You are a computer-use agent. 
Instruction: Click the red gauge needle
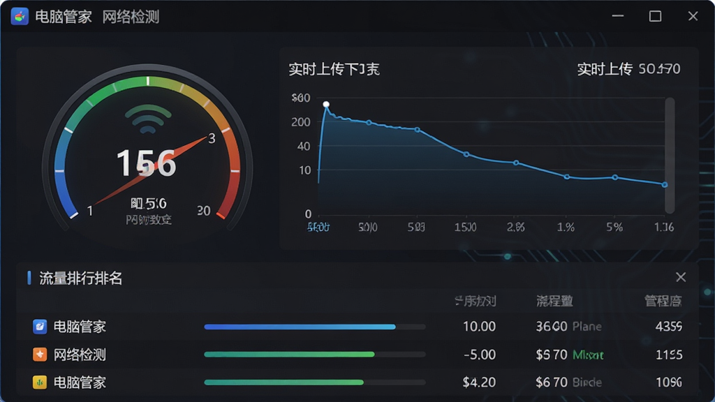(x=151, y=170)
